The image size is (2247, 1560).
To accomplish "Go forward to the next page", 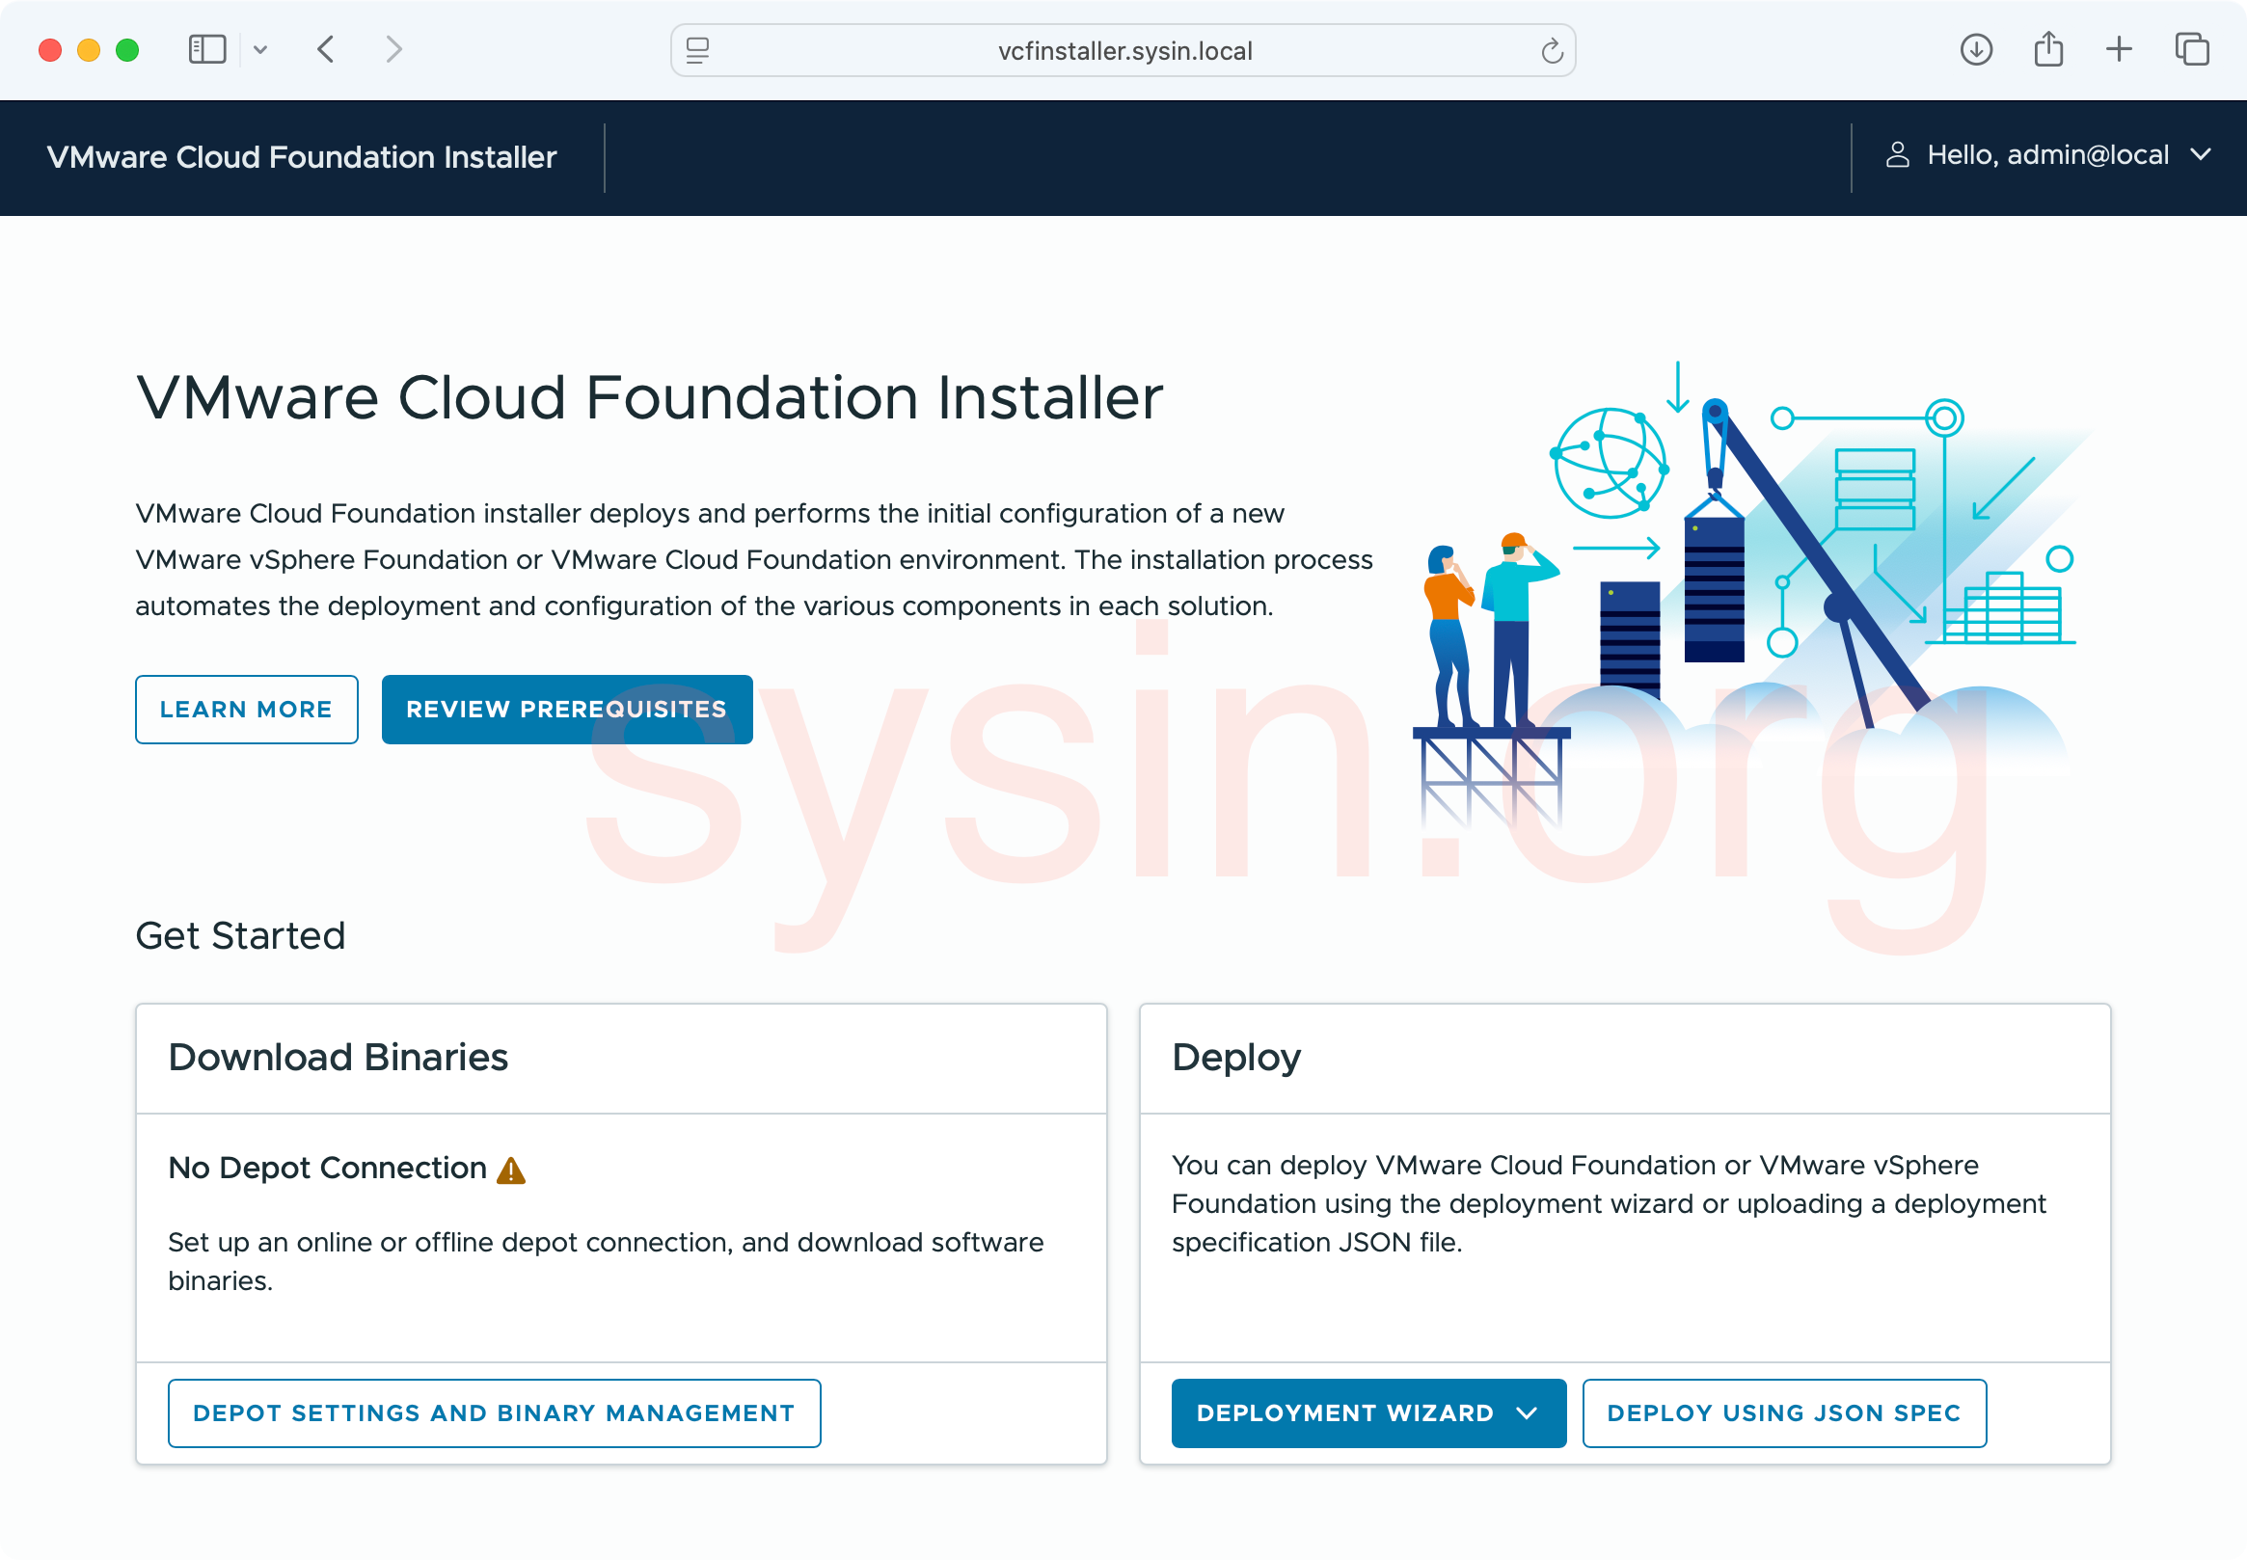I will pyautogui.click(x=393, y=49).
